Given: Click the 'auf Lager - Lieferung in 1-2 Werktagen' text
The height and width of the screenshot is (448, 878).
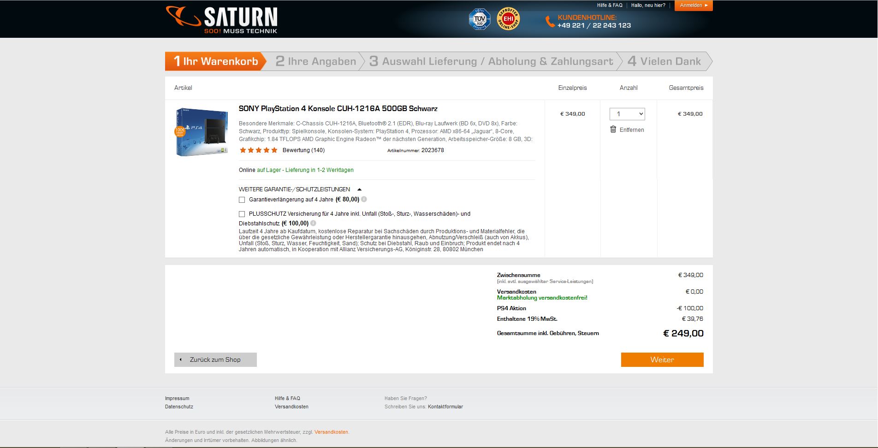Looking at the screenshot, I should point(305,170).
